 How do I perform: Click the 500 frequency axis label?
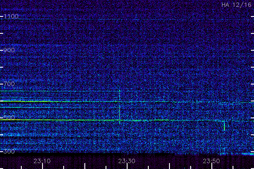click(x=9, y=117)
